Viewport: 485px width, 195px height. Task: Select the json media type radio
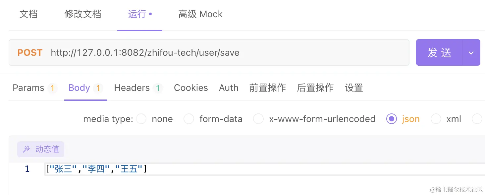click(x=392, y=119)
